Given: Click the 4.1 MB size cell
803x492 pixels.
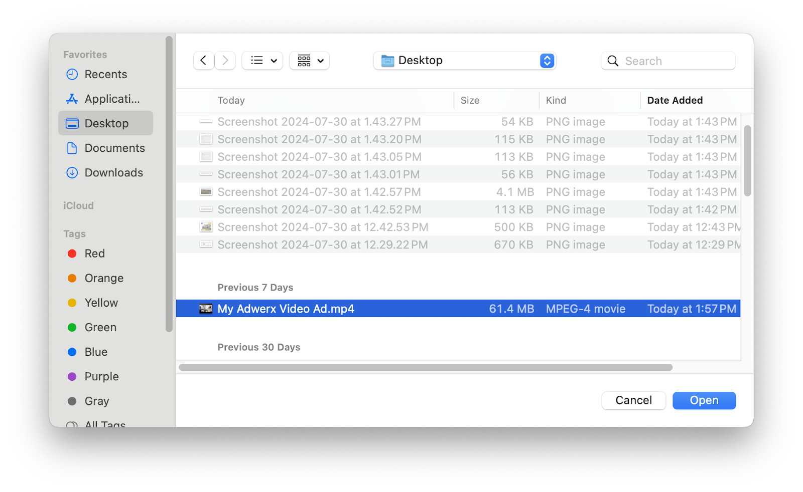Looking at the screenshot, I should (x=515, y=192).
